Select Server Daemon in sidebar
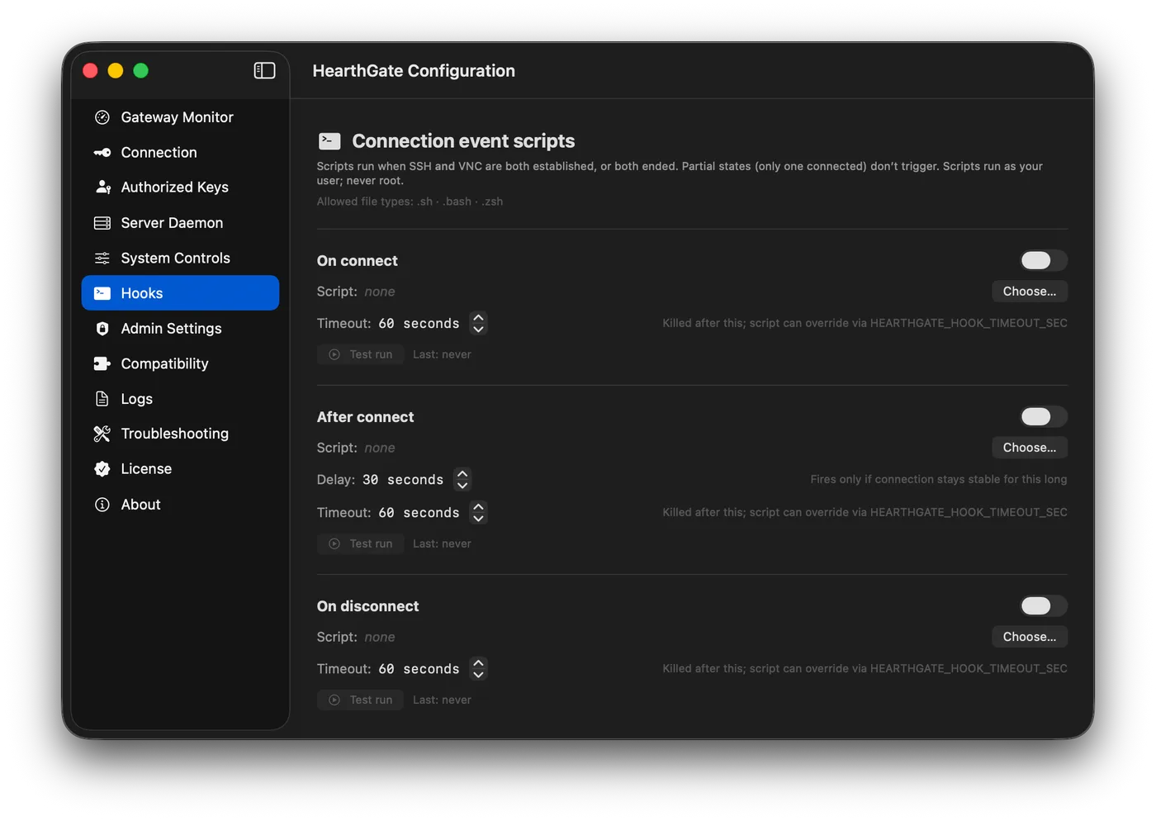Viewport: 1156px width, 821px height. [x=180, y=223]
